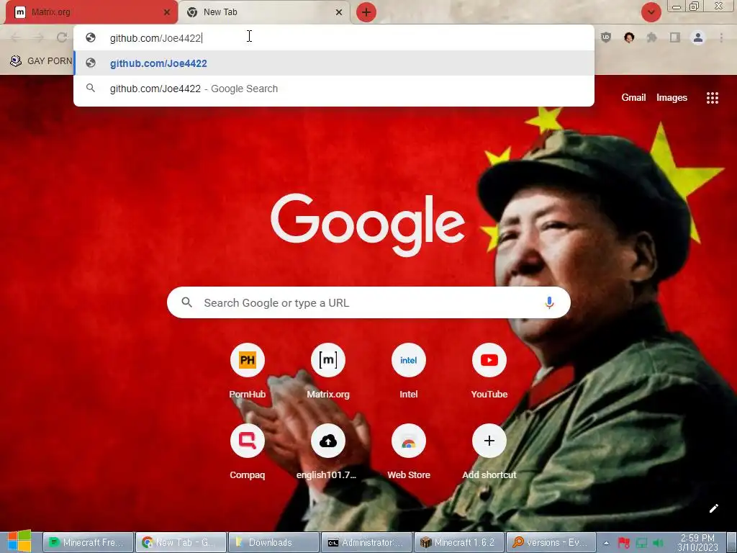Select the github.com/Joe4422 URL suggestion

[x=334, y=63]
